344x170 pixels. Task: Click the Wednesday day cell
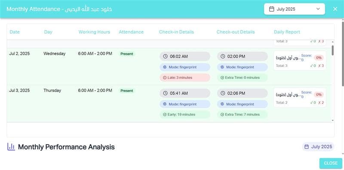point(55,54)
